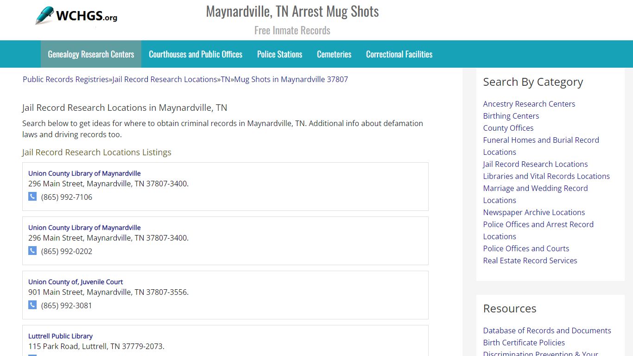The width and height of the screenshot is (633, 356).
Task: Follow Jail Record Research Locations breadcrumb
Action: 165,79
